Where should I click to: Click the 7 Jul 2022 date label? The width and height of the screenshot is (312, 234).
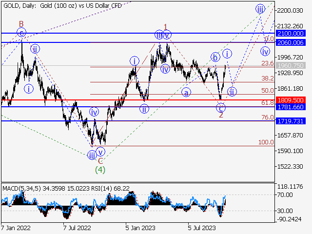point(77,228)
